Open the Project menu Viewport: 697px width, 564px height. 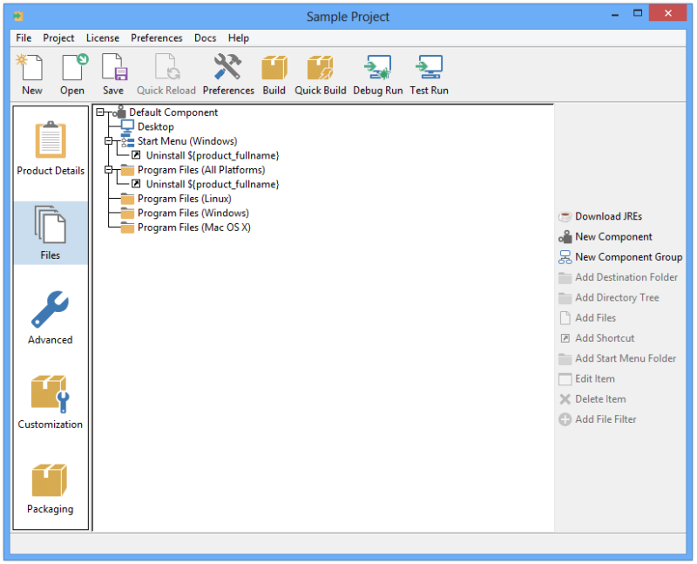[x=58, y=38]
